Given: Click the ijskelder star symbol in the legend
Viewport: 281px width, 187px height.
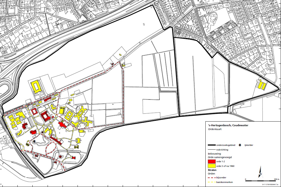Looking at the screenshot, I should [x=240, y=145].
